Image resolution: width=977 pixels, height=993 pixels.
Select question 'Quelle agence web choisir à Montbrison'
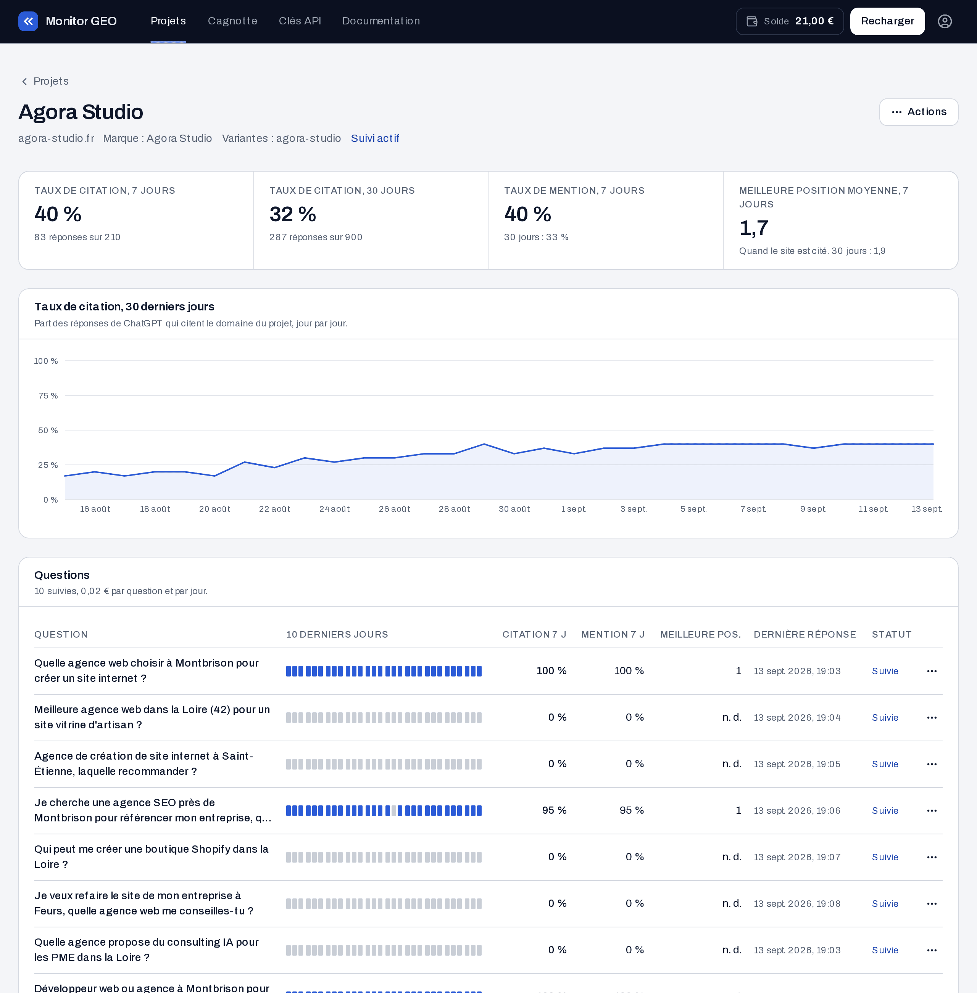[x=146, y=670]
